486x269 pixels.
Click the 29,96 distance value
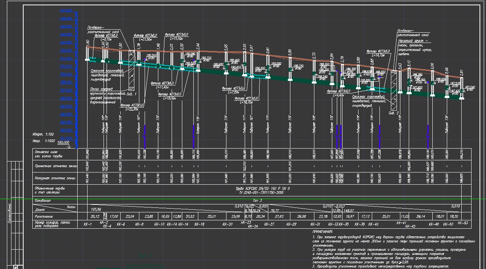302,216
